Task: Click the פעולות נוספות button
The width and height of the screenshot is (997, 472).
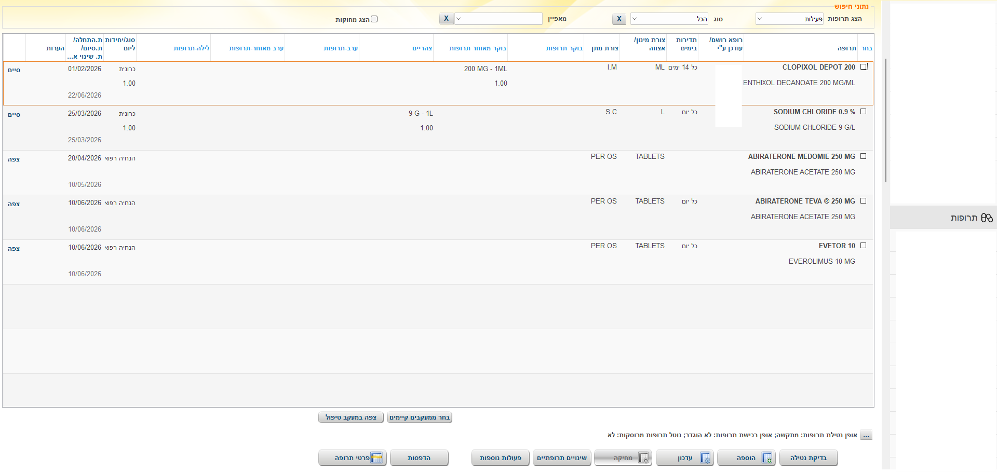Action: click(501, 458)
